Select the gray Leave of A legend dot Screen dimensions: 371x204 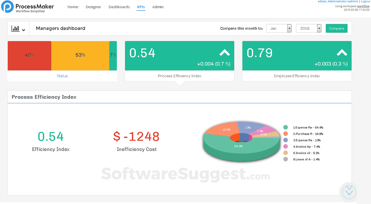pyautogui.click(x=285, y=159)
